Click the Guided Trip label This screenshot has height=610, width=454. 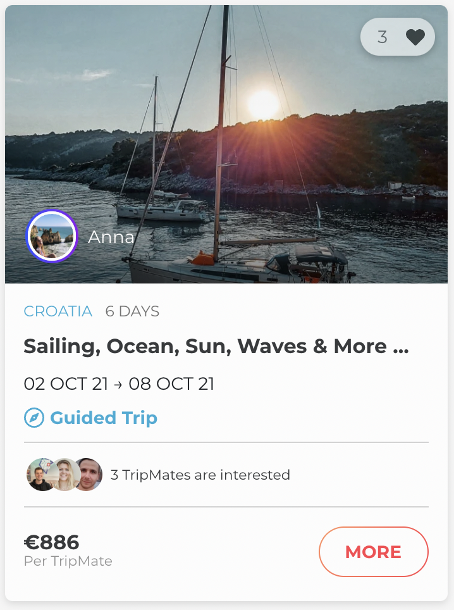click(x=104, y=418)
